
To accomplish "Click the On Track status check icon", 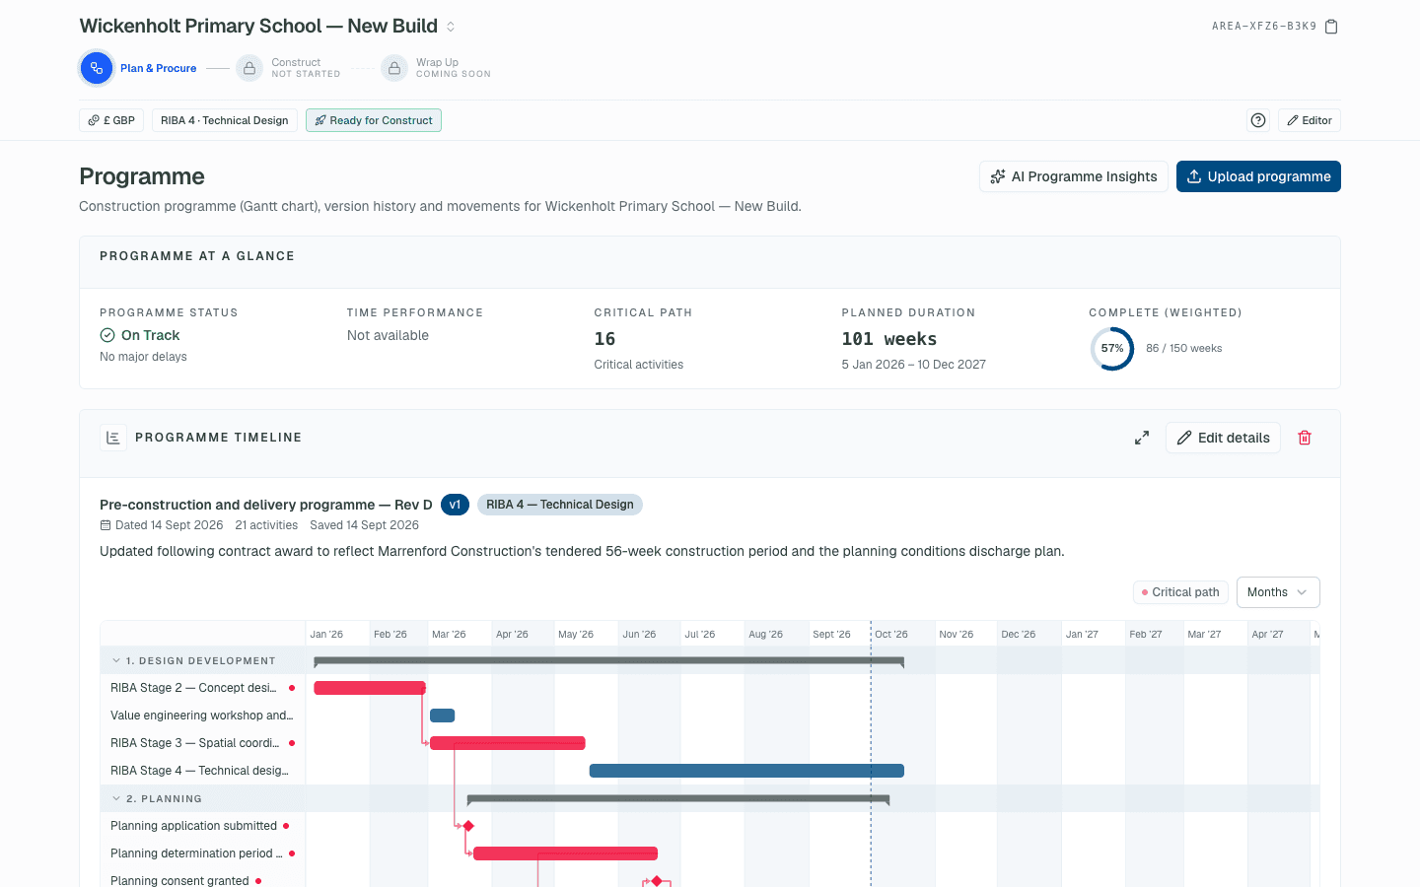I will [107, 335].
